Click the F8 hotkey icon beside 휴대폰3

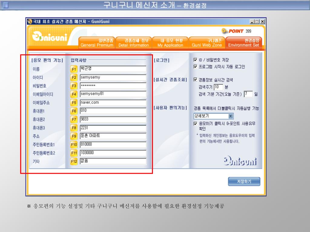74,128
